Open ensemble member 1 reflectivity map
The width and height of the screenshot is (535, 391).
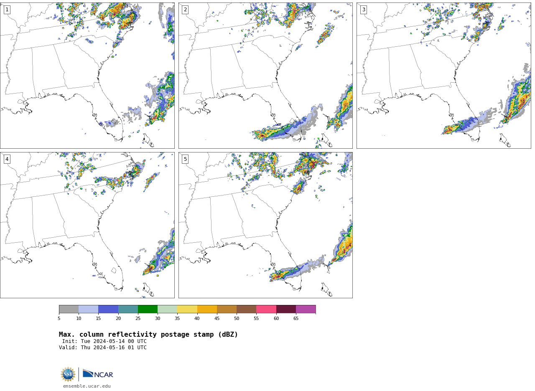[87, 76]
